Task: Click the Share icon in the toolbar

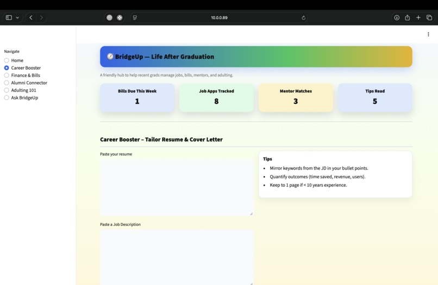Action: 407,17
